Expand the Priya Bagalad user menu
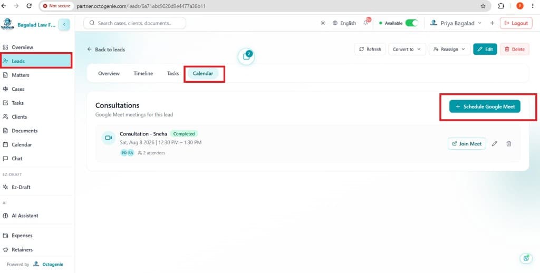This screenshot has width=540, height=273. tap(455, 23)
